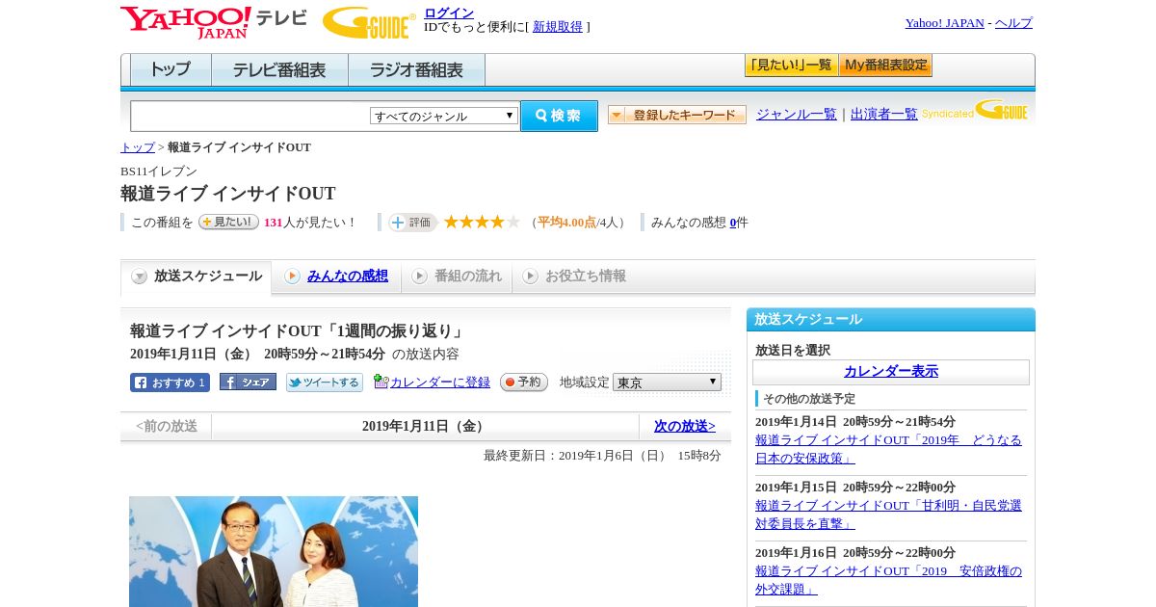This screenshot has height=607, width=1156.
Task: Click the Yahoo! JAPAN テレビ logo
Action: [x=214, y=22]
